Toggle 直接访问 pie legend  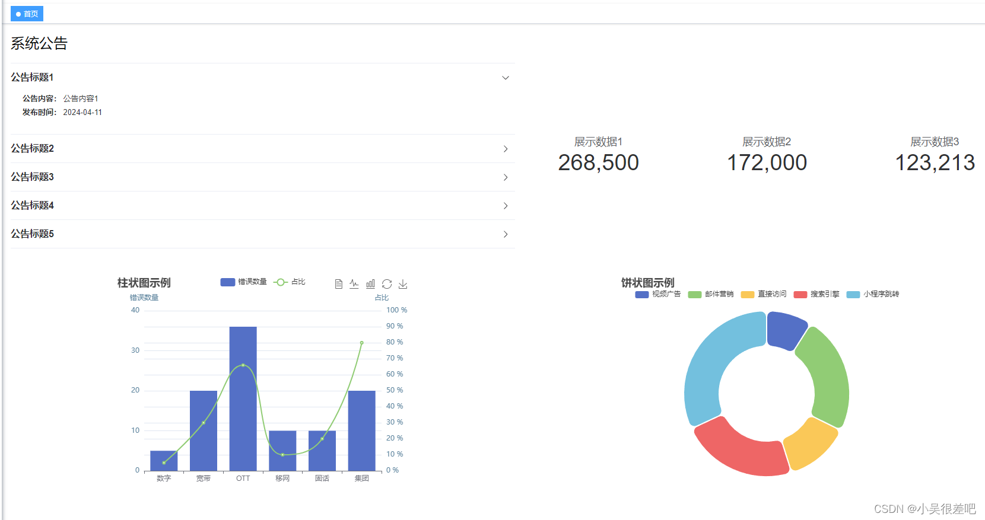click(764, 294)
